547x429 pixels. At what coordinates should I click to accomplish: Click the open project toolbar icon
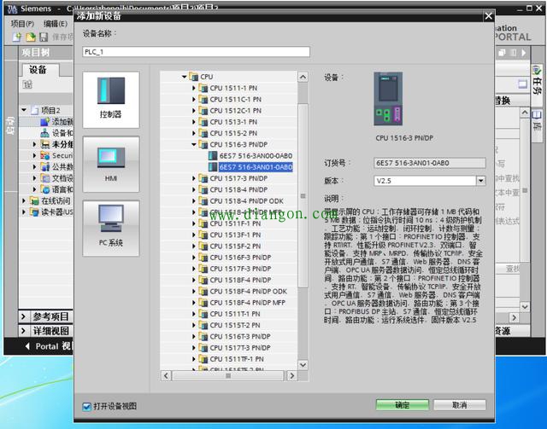click(x=30, y=38)
